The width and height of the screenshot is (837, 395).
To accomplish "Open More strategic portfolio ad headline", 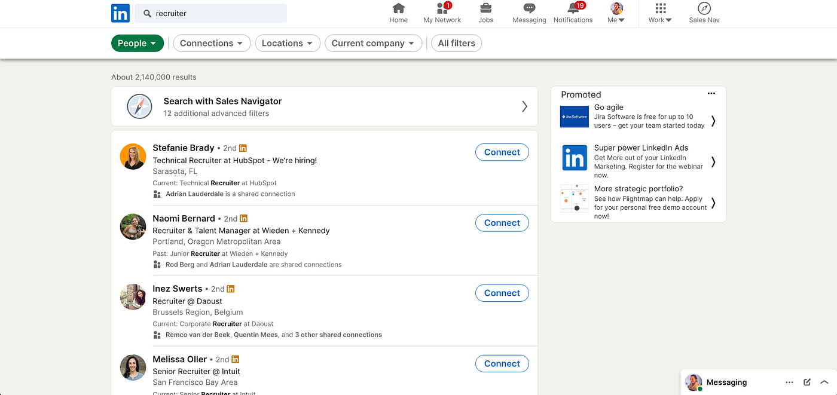I will point(639,189).
